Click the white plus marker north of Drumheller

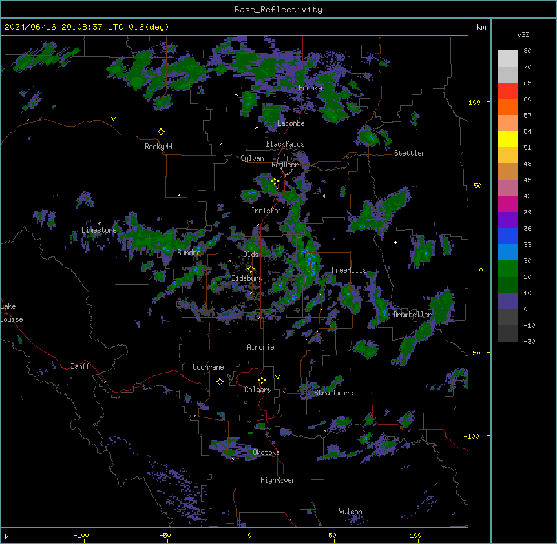click(x=395, y=242)
